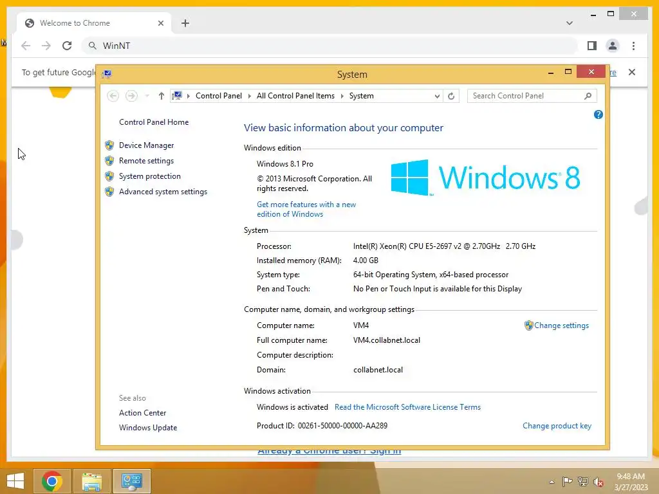Screen dimensions: 659x494
Task: Expand chevron after All Control Panel Items
Action: click(x=342, y=96)
